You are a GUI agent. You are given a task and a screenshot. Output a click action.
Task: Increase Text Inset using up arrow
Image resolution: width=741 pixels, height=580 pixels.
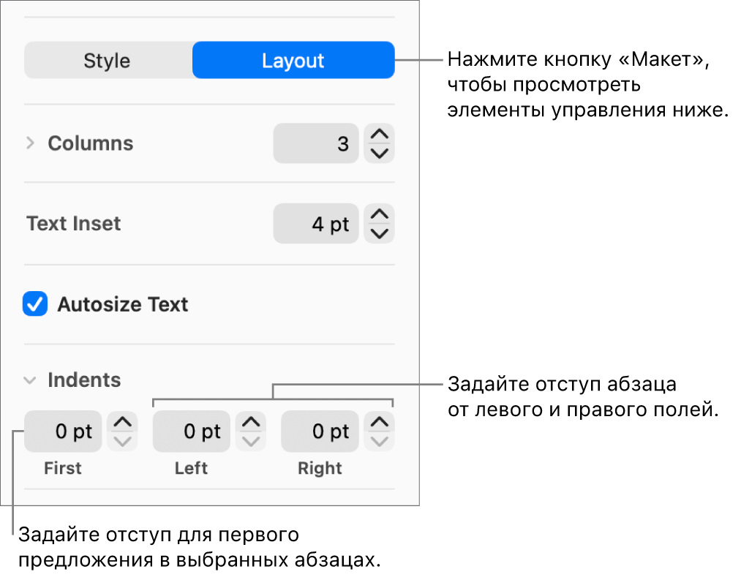(379, 214)
